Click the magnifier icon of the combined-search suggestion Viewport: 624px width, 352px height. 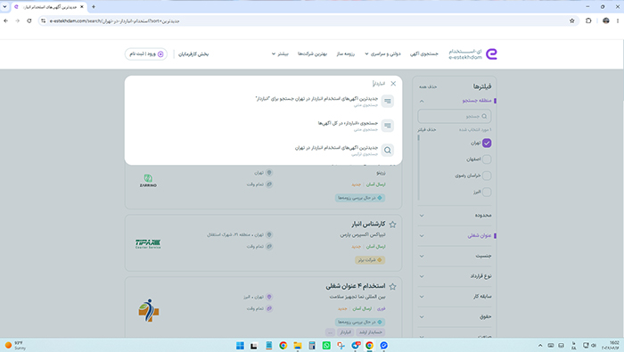pos(387,151)
